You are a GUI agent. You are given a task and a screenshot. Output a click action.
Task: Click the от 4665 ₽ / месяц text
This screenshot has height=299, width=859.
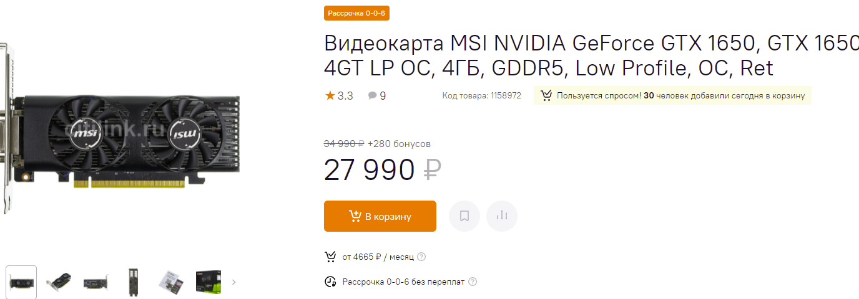(x=378, y=257)
